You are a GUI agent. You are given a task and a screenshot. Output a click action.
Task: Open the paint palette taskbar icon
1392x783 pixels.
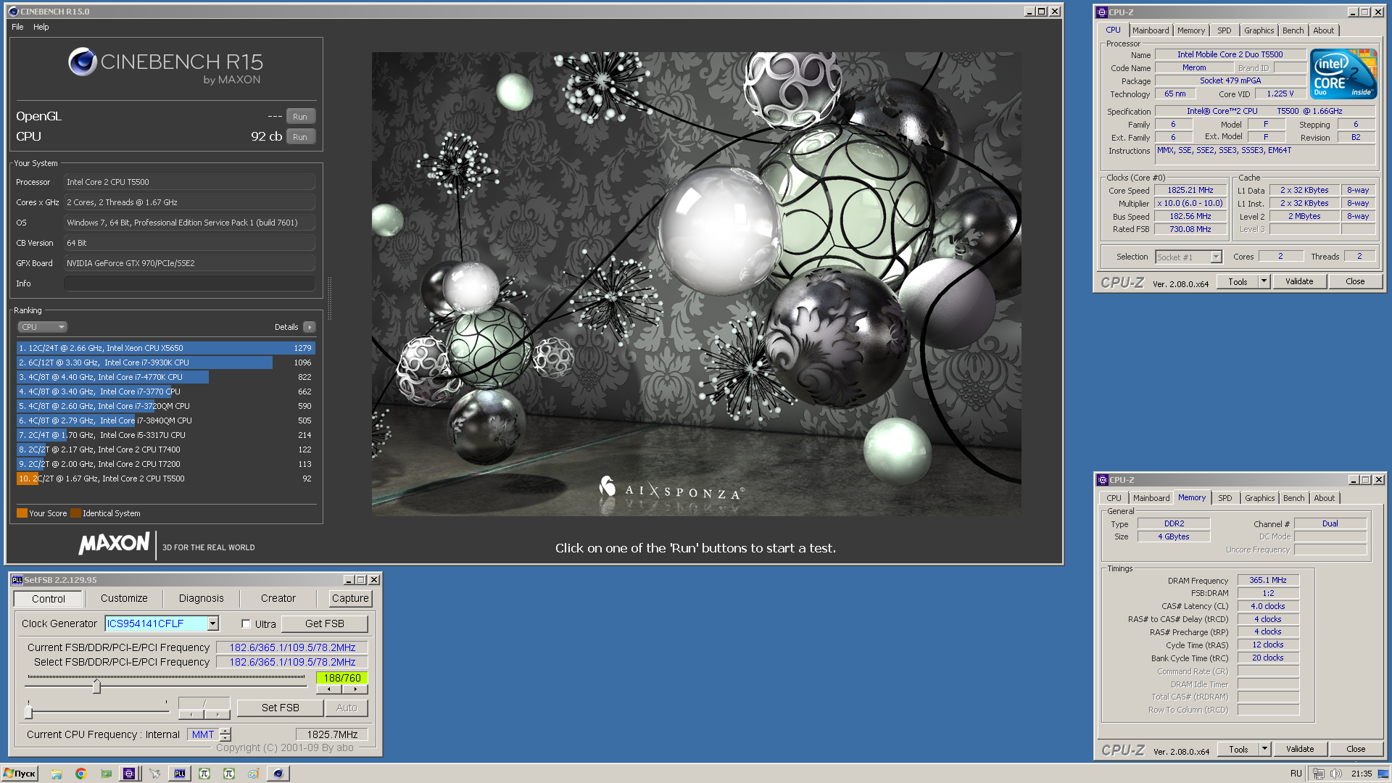[253, 774]
